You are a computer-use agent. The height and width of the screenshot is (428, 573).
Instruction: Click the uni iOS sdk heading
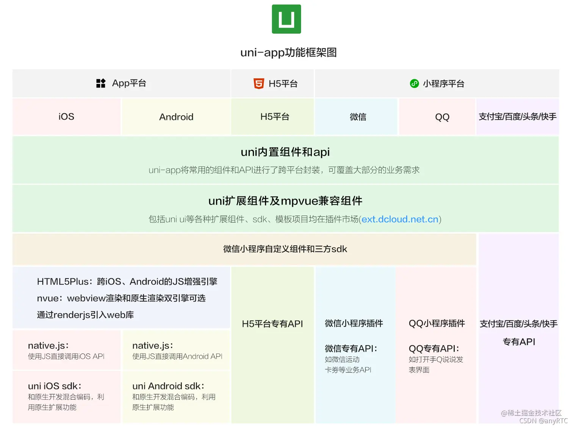click(x=55, y=386)
